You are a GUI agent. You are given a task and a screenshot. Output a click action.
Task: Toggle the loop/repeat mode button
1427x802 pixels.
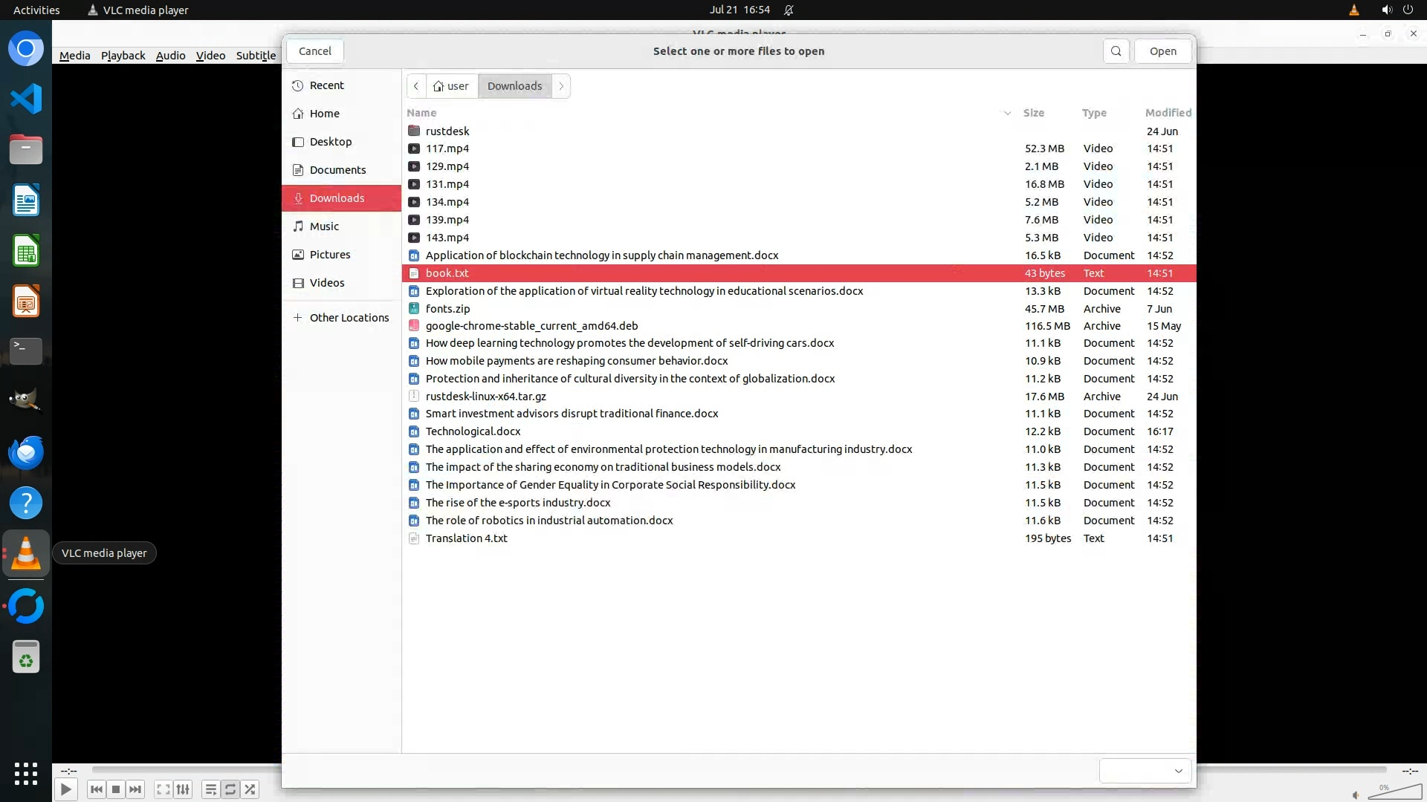230,789
